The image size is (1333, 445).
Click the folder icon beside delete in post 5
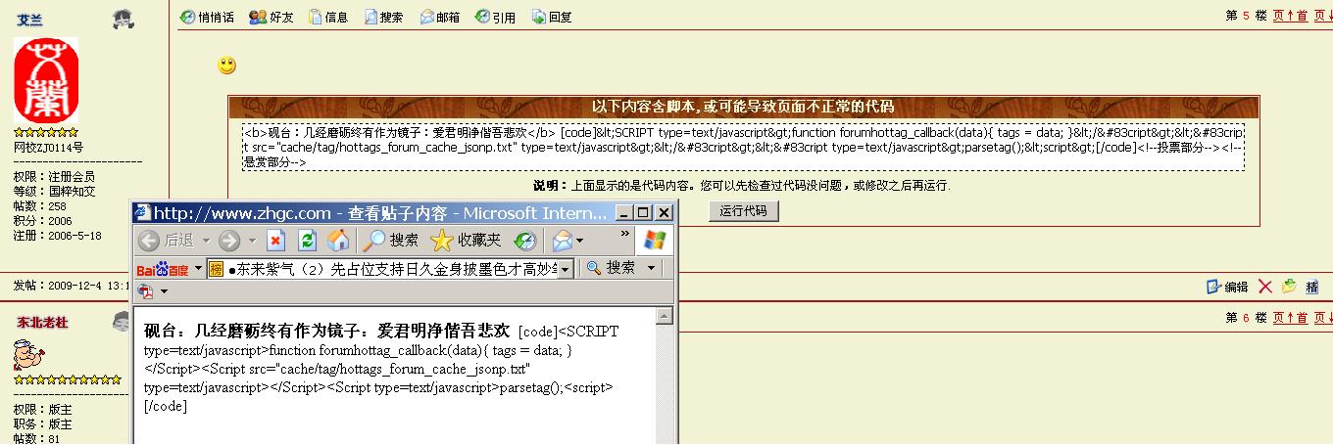[x=1289, y=287]
